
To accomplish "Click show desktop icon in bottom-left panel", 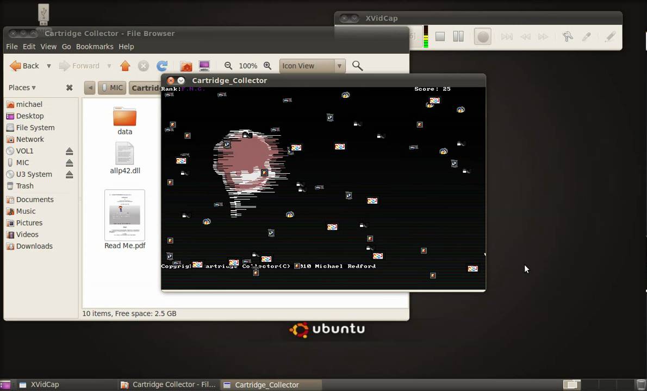I will tap(5, 385).
